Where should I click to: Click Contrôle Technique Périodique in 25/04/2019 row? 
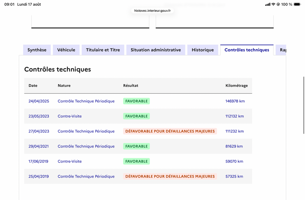click(86, 176)
